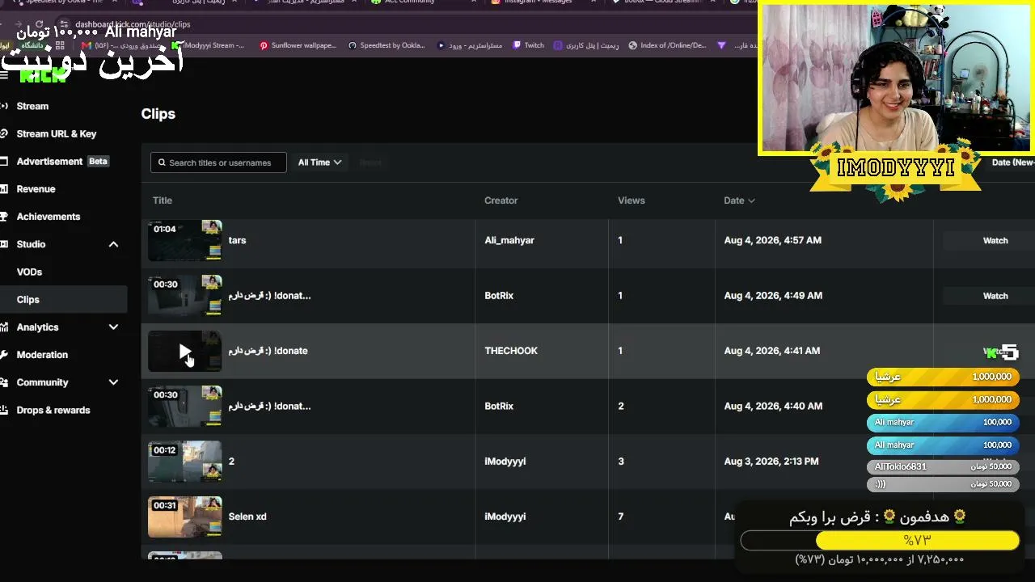Click creator "BotRix" in the 4:49 AM row
The width and height of the screenshot is (1035, 582).
pyautogui.click(x=499, y=296)
